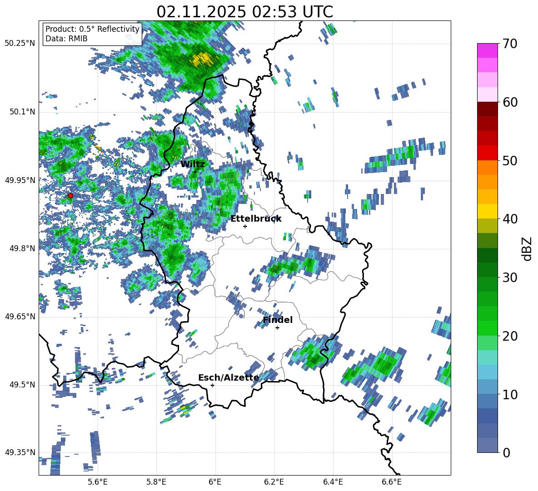Click the 49.5°N latitude label
Viewport: 538px width, 491px height.
pyautogui.click(x=22, y=384)
